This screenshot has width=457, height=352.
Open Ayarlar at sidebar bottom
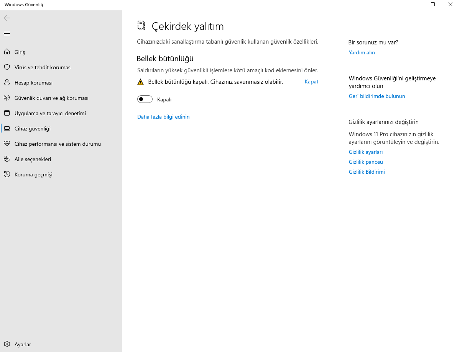[x=61, y=344]
